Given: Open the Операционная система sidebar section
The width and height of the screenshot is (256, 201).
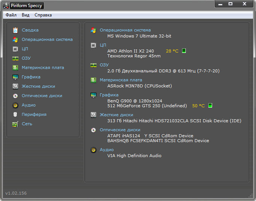Looking at the screenshot, I should (47, 39).
